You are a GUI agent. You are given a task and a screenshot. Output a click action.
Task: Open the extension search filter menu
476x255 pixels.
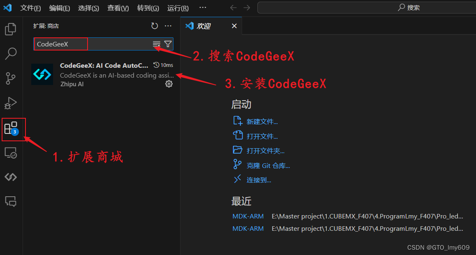tap(168, 44)
